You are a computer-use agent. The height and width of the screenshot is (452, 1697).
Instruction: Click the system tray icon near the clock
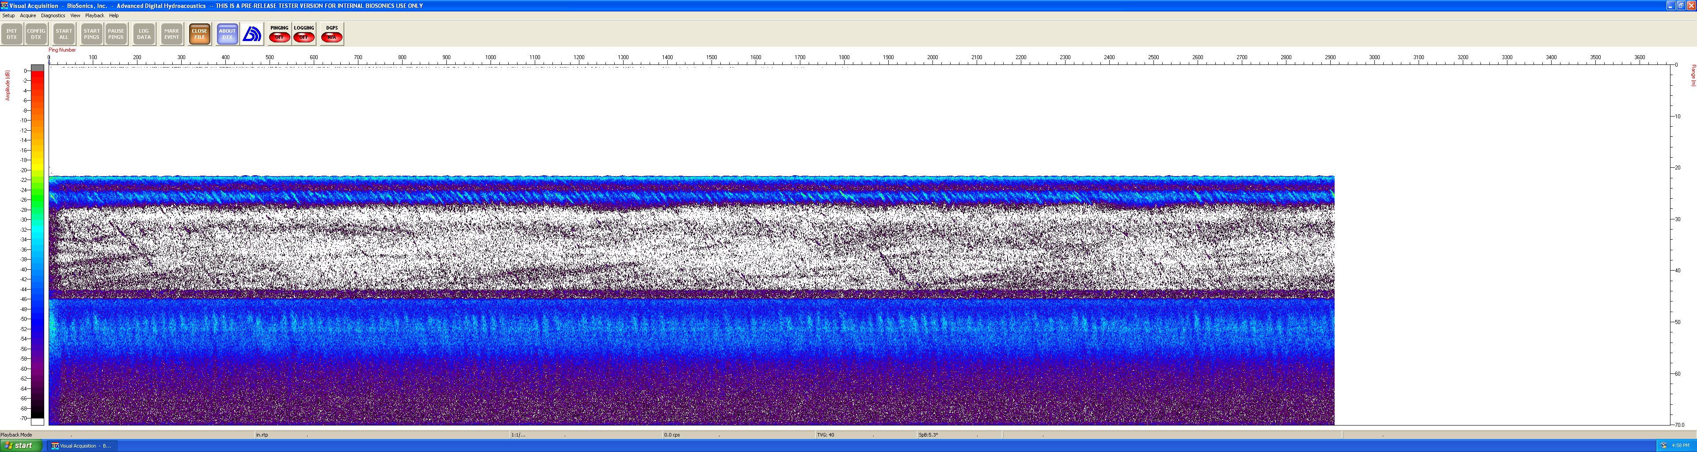(1663, 445)
